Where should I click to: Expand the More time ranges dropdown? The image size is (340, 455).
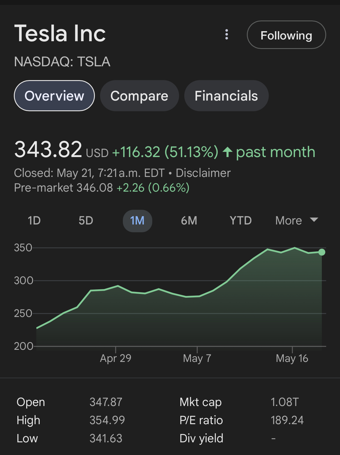[x=297, y=221]
